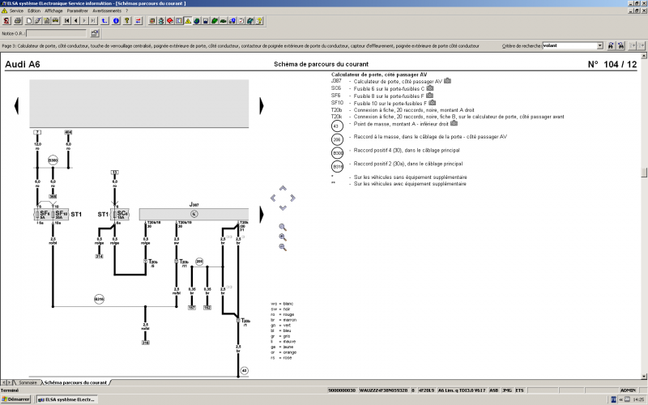648x405 pixels.
Task: Click the Démarrer start button
Action: point(15,399)
